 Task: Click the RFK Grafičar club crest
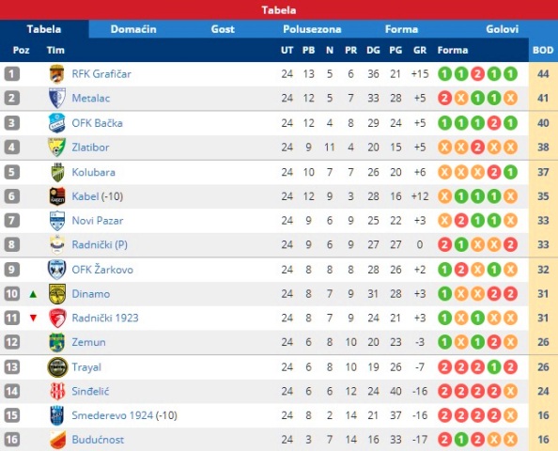coord(57,74)
